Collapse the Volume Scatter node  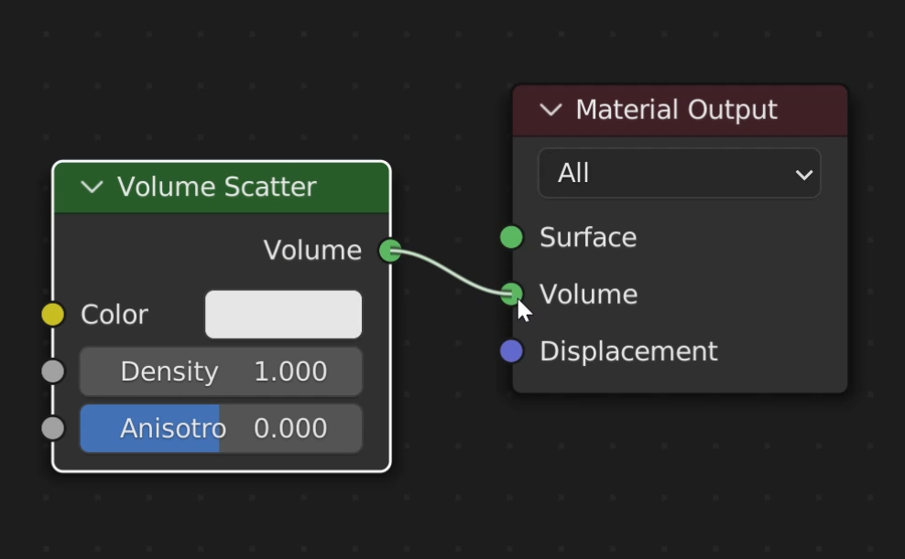click(92, 187)
